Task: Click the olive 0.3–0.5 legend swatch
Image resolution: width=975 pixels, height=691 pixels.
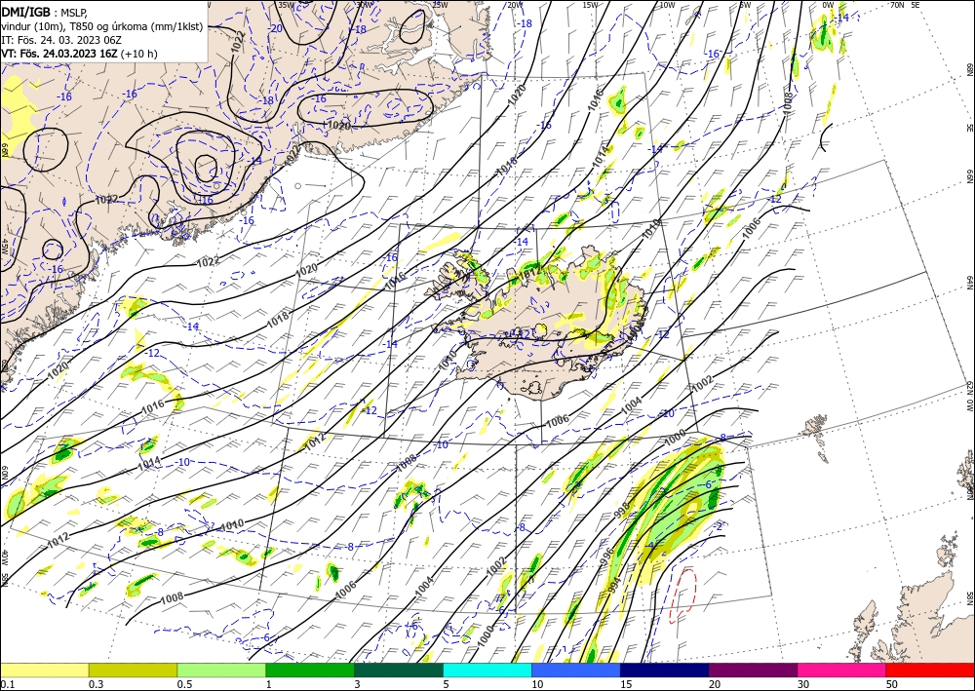Action: pos(133,670)
